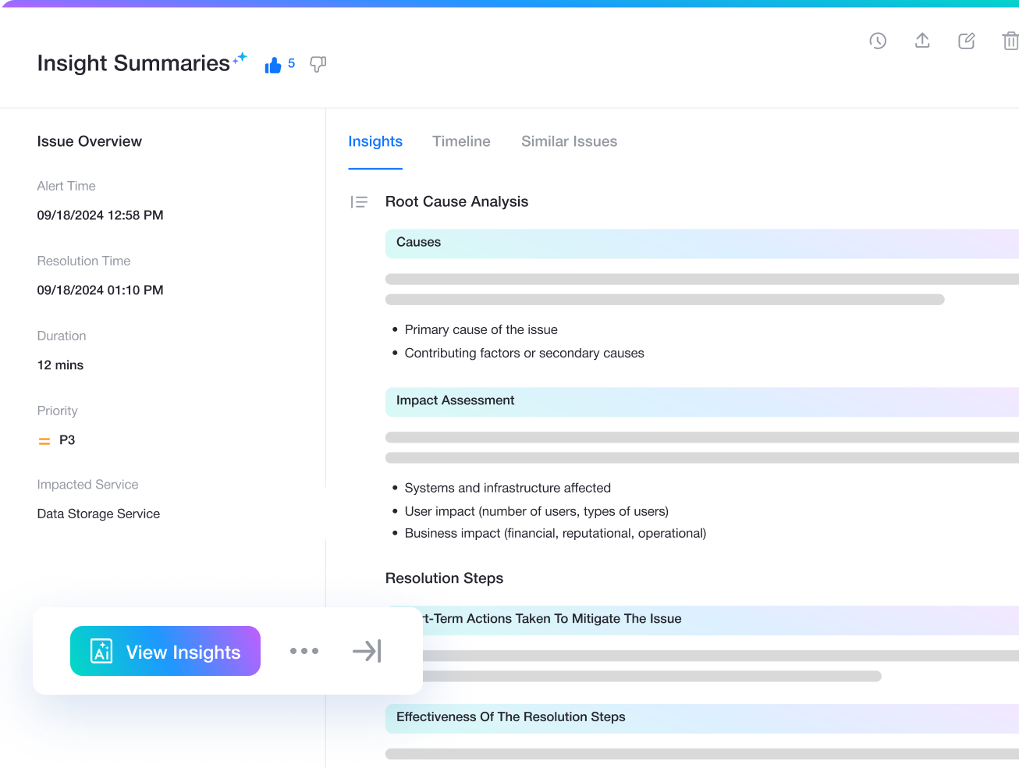Screen dimensions: 1019x768
Task: Select the Data Storage Service impacted service
Action: click(x=98, y=514)
